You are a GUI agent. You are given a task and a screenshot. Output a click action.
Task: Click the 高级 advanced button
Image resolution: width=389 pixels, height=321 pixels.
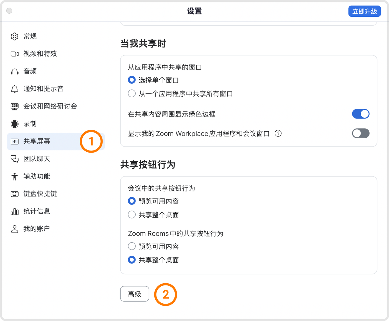coord(135,294)
